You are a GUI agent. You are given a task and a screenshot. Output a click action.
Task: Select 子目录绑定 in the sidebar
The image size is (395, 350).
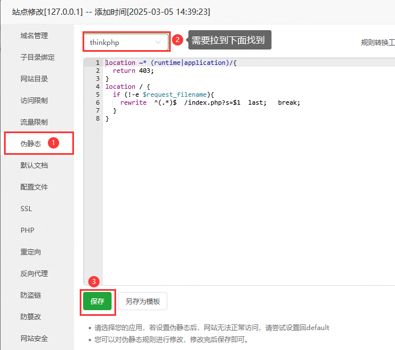38,57
